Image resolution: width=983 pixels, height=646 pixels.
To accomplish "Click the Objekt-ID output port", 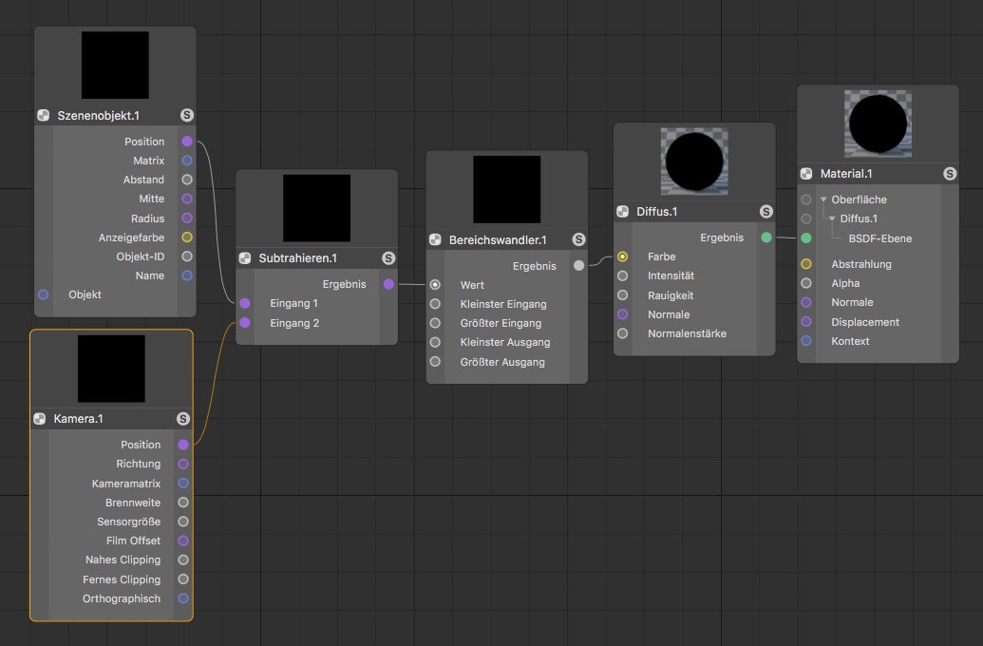I will point(187,256).
